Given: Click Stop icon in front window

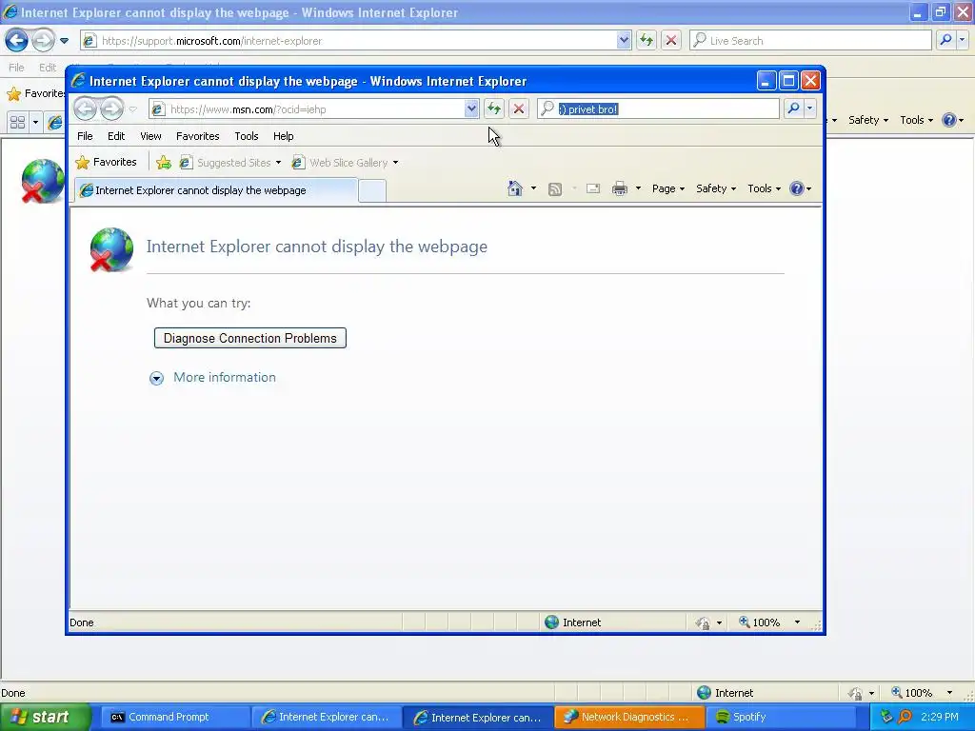Looking at the screenshot, I should point(519,109).
